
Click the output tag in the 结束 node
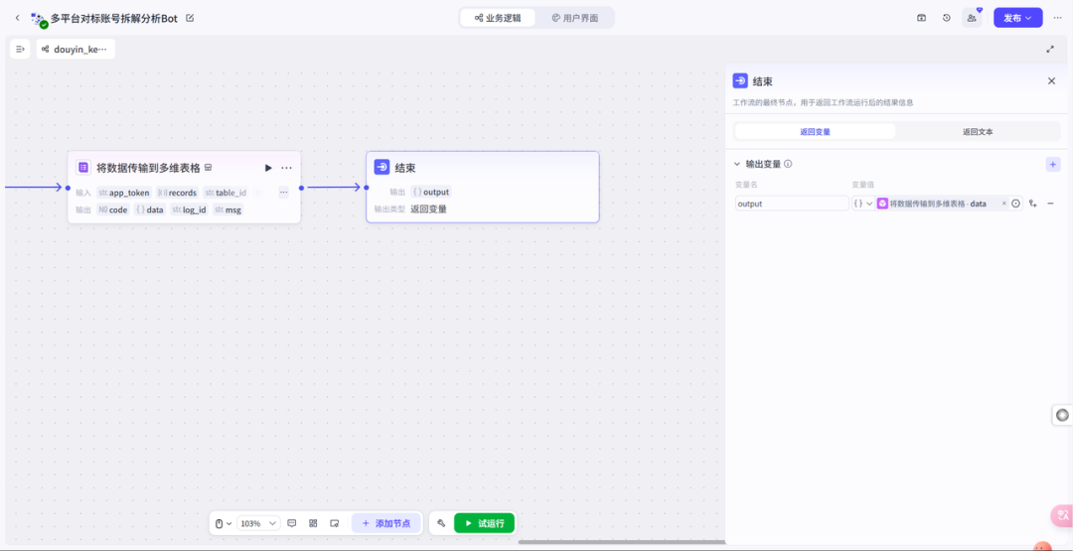click(431, 192)
